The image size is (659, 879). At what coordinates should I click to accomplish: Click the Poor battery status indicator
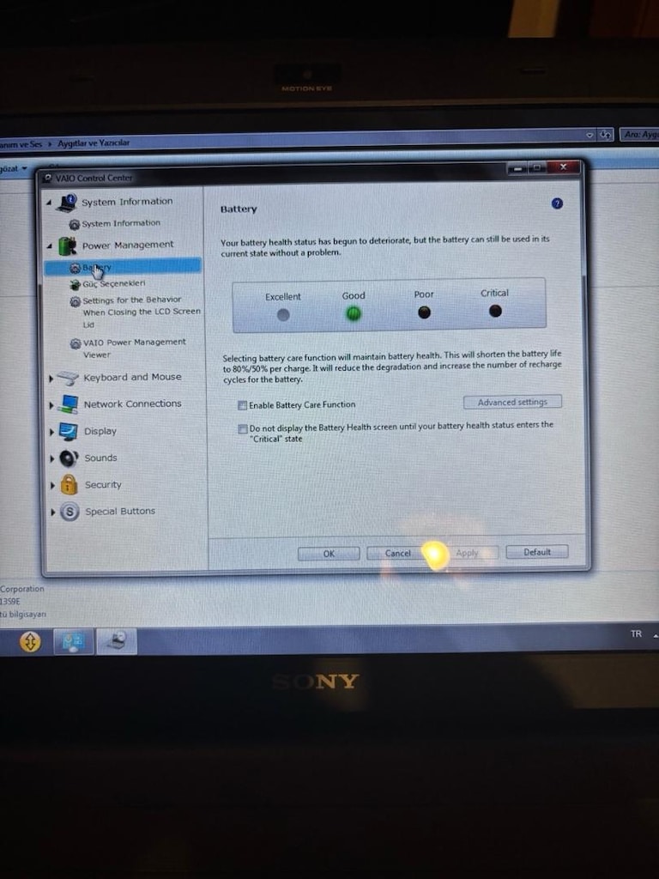pyautogui.click(x=424, y=312)
